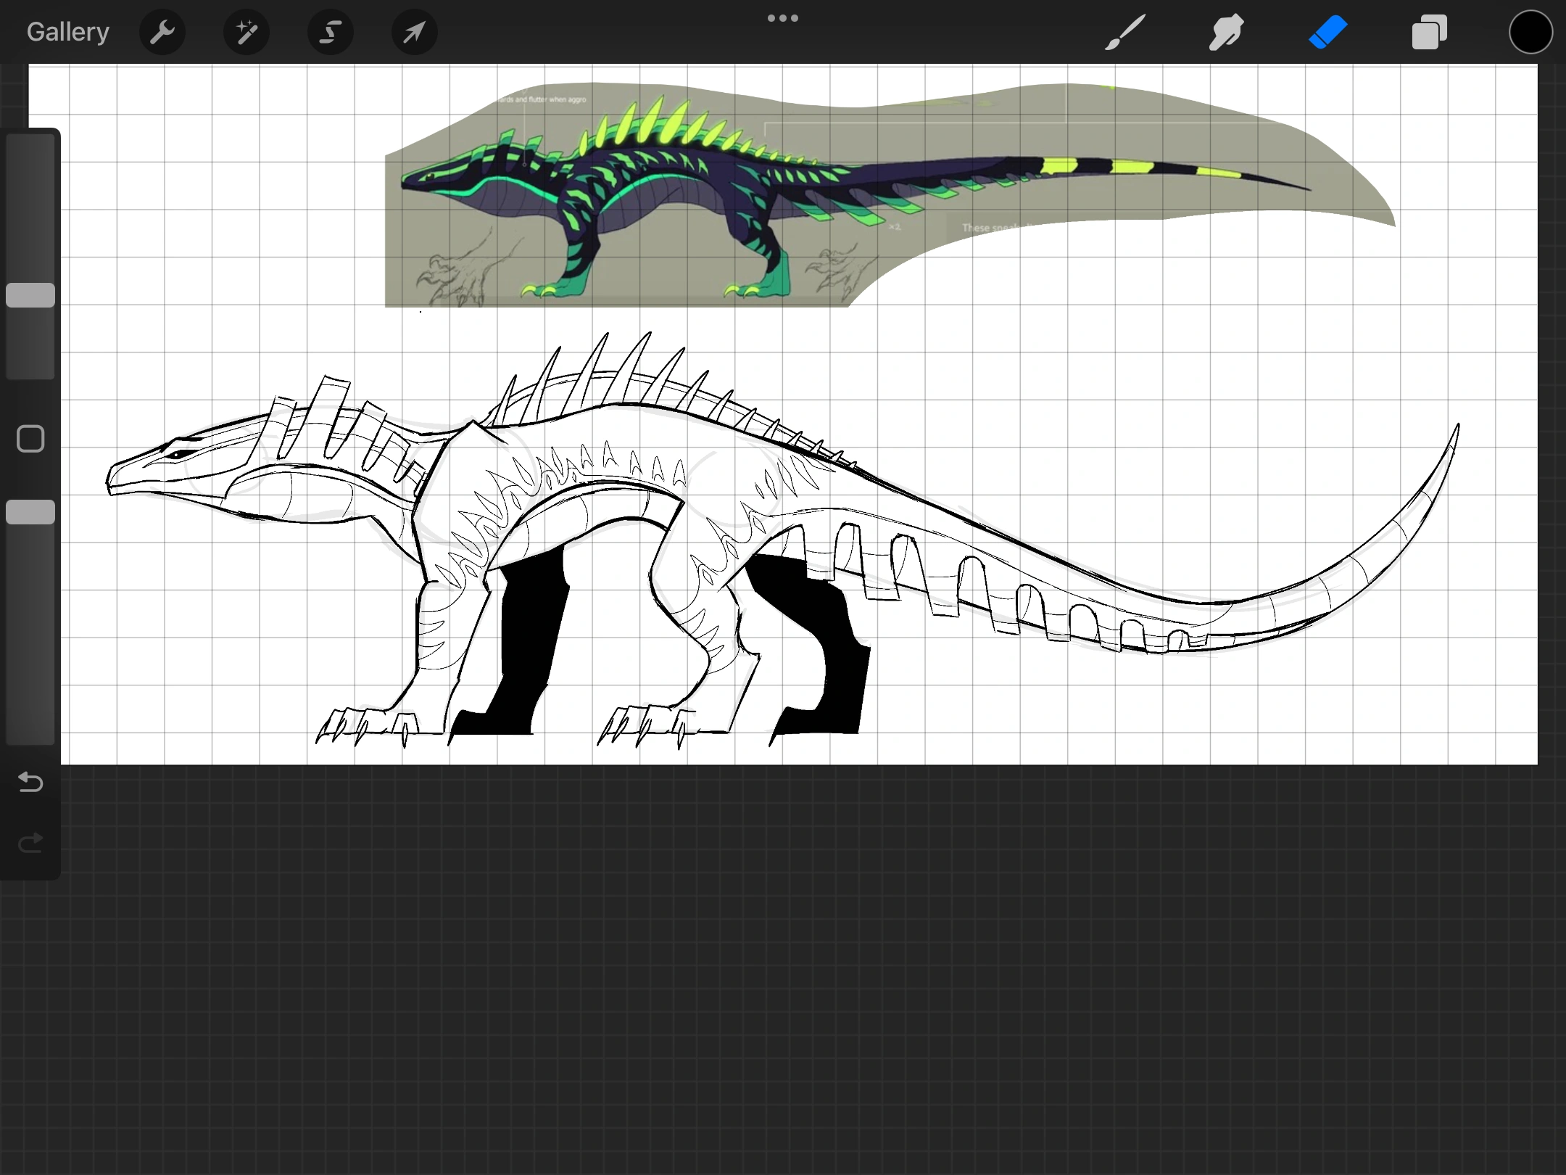Open the color picker circle
This screenshot has height=1175, width=1566.
pyautogui.click(x=1530, y=32)
